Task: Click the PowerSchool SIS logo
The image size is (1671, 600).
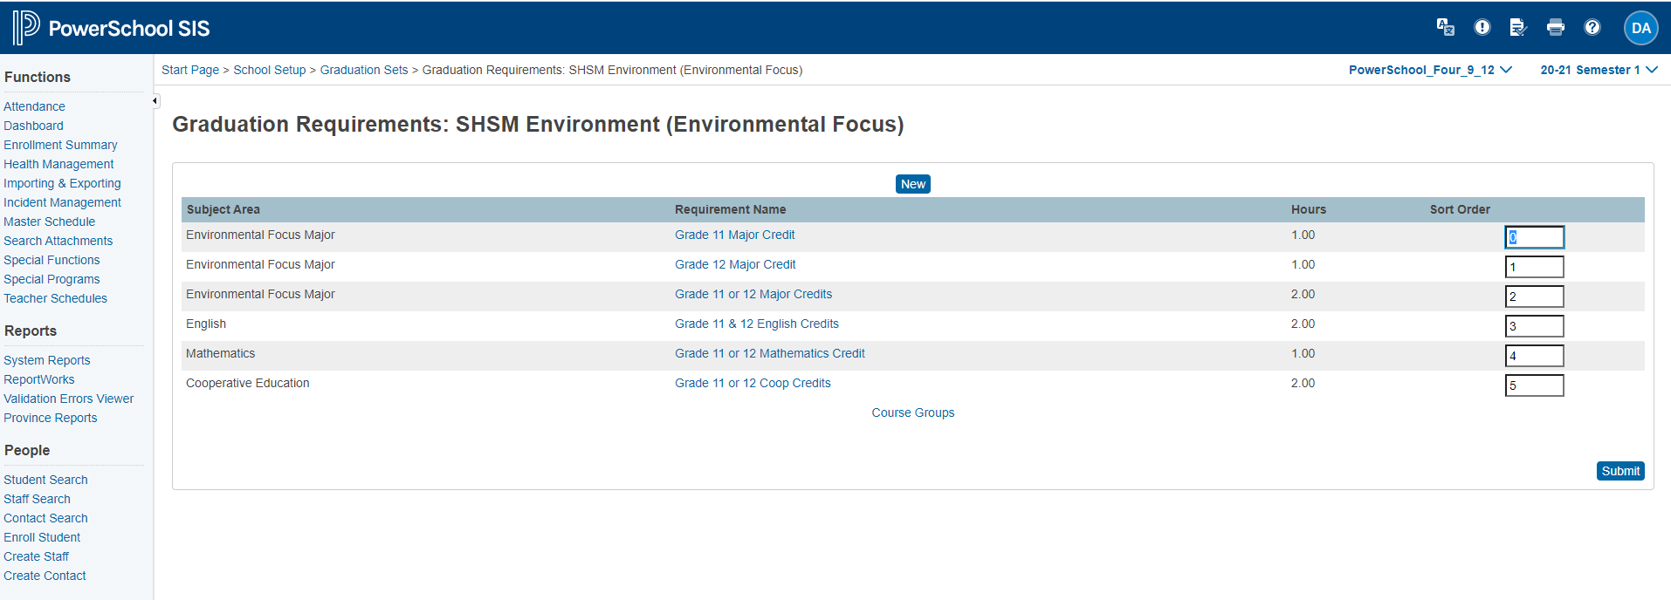Action: (111, 28)
